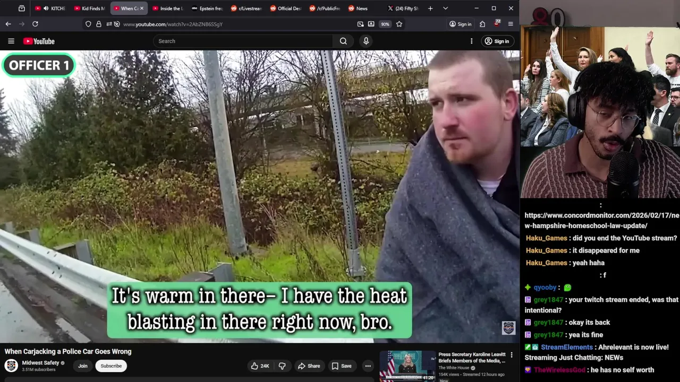Switch to the Official Des Reddit tab

286,8
